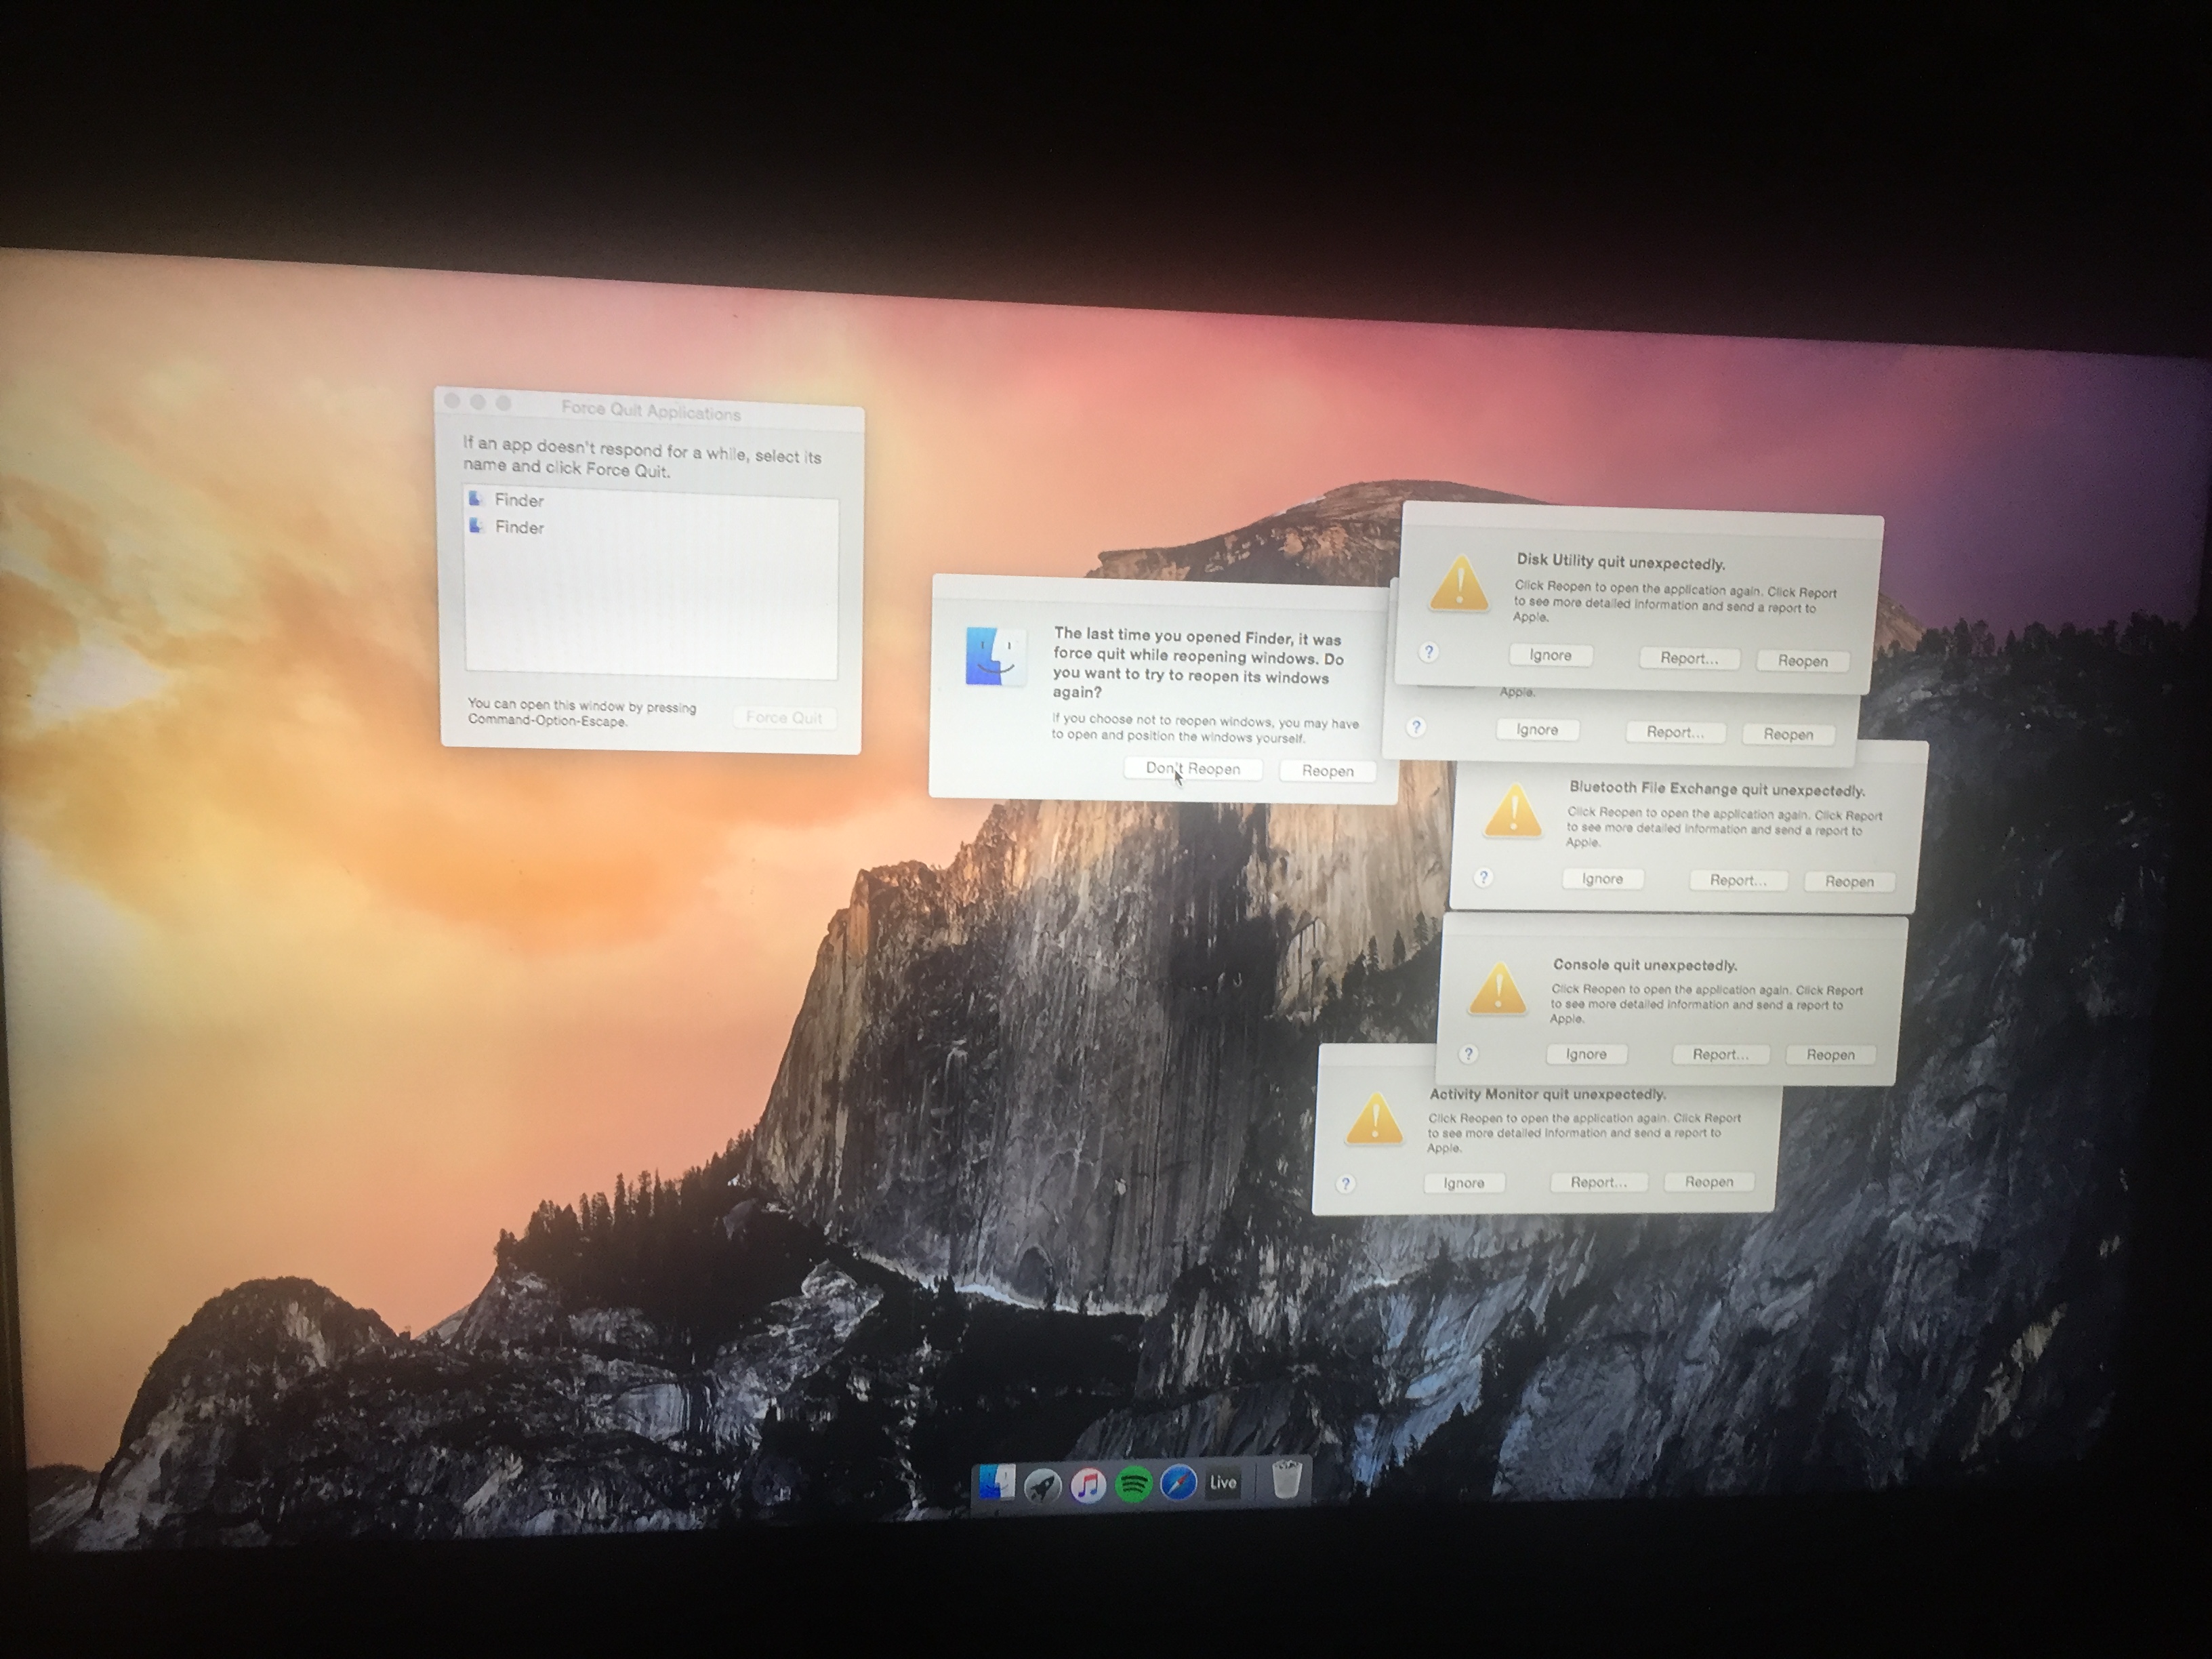This screenshot has width=2212, height=1659.
Task: Ignore the Console crash alert
Action: [x=1586, y=1054]
